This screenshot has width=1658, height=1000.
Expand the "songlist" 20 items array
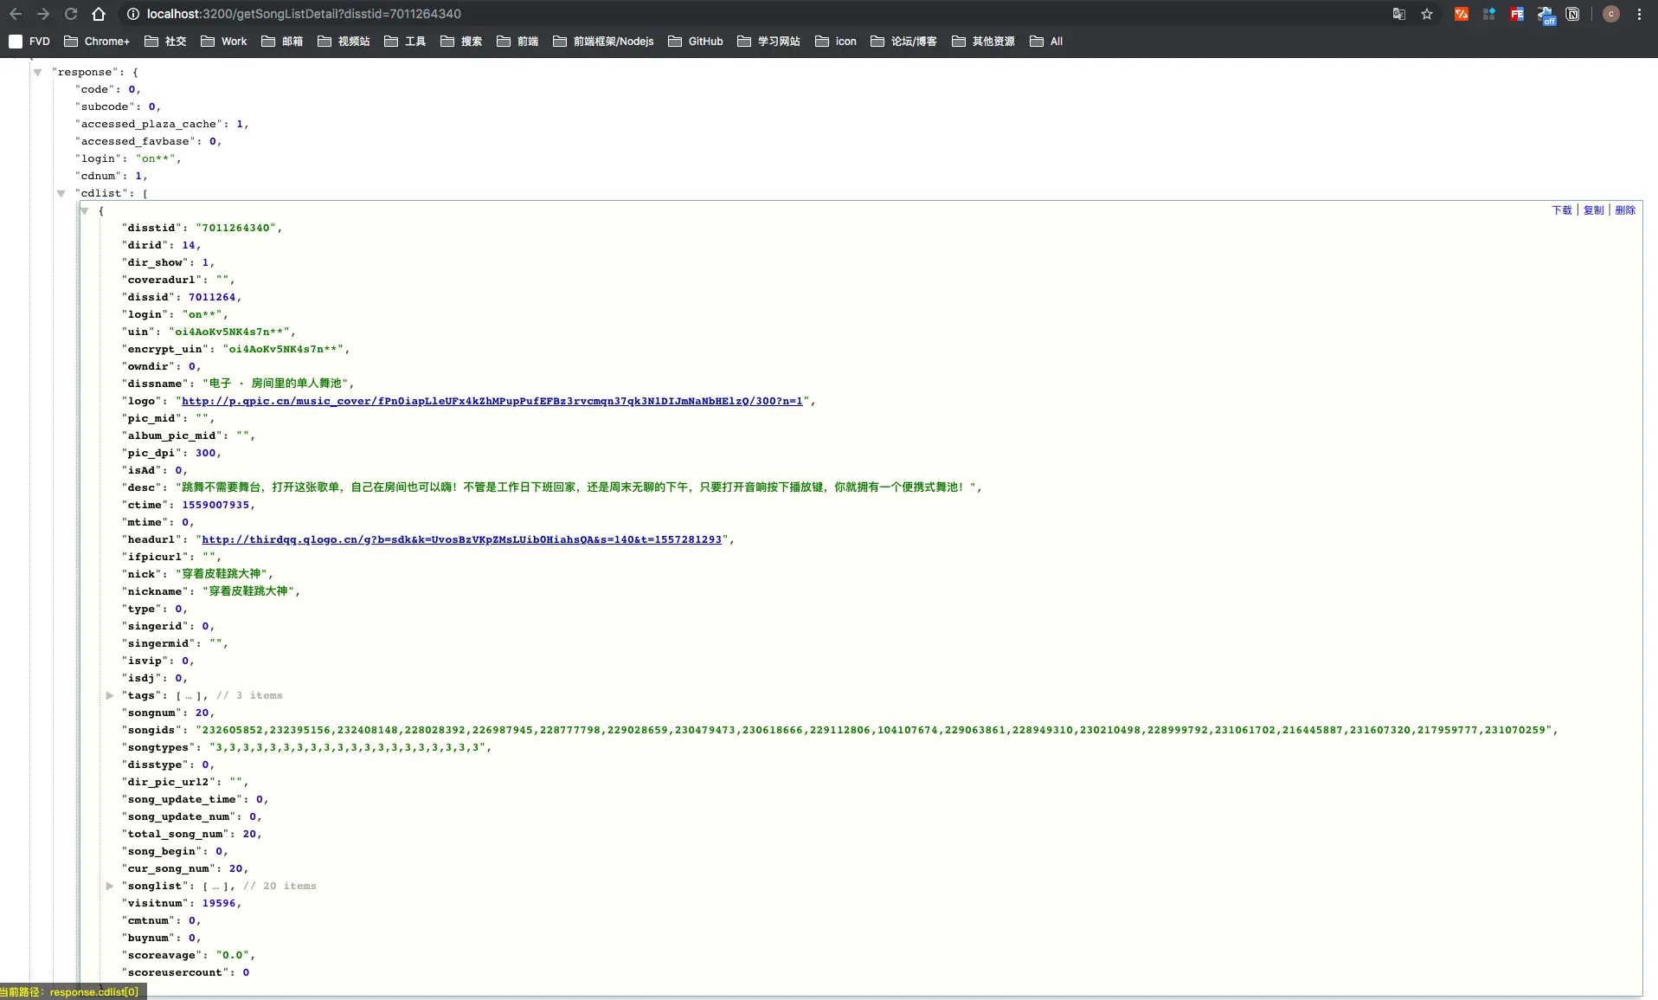point(110,886)
